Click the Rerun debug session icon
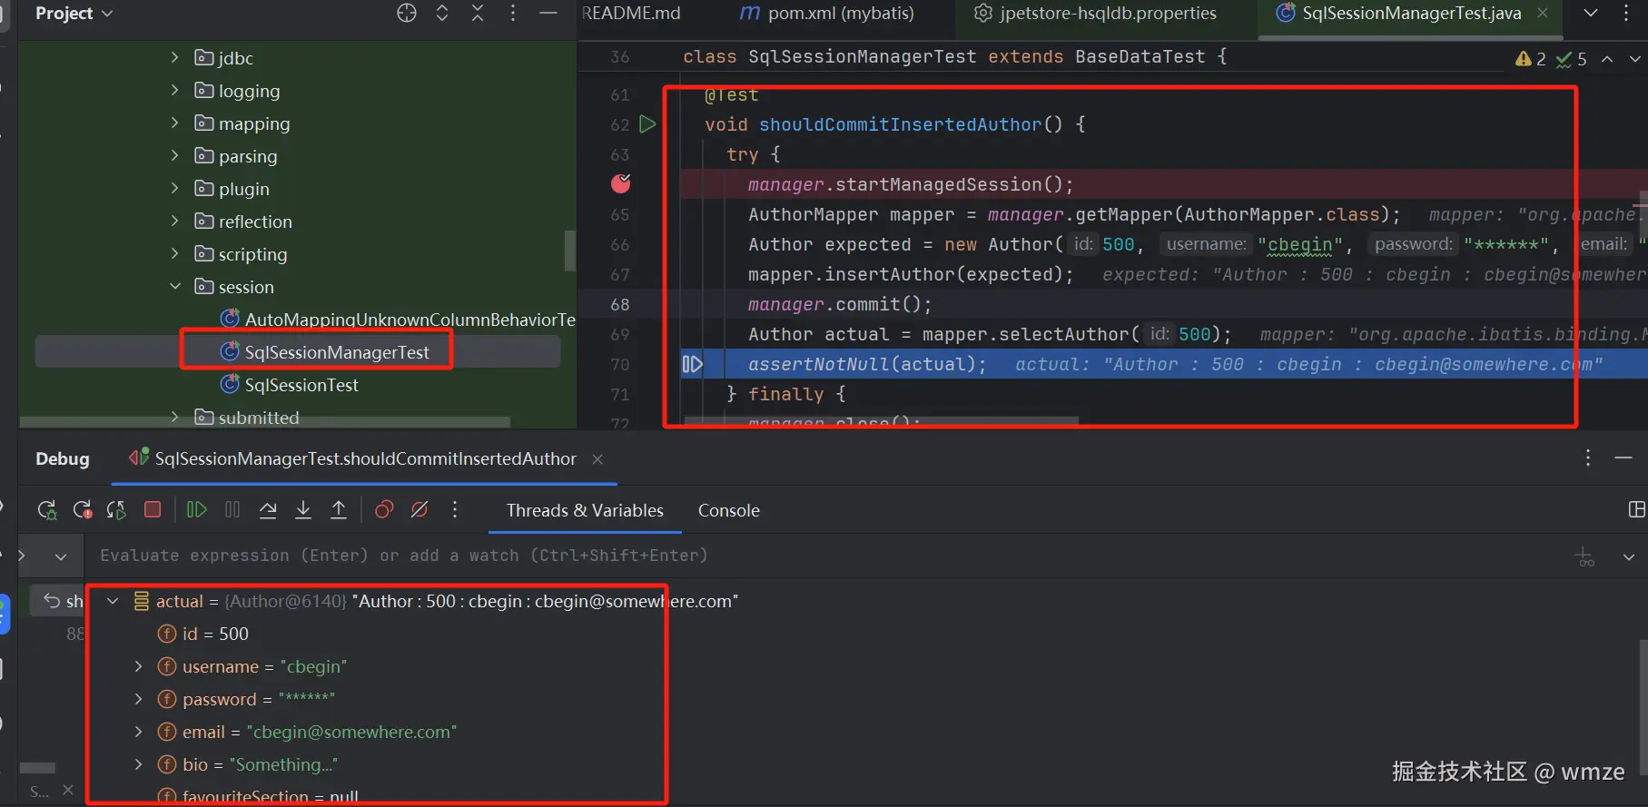Screen dimensions: 1648x807 click(x=47, y=510)
